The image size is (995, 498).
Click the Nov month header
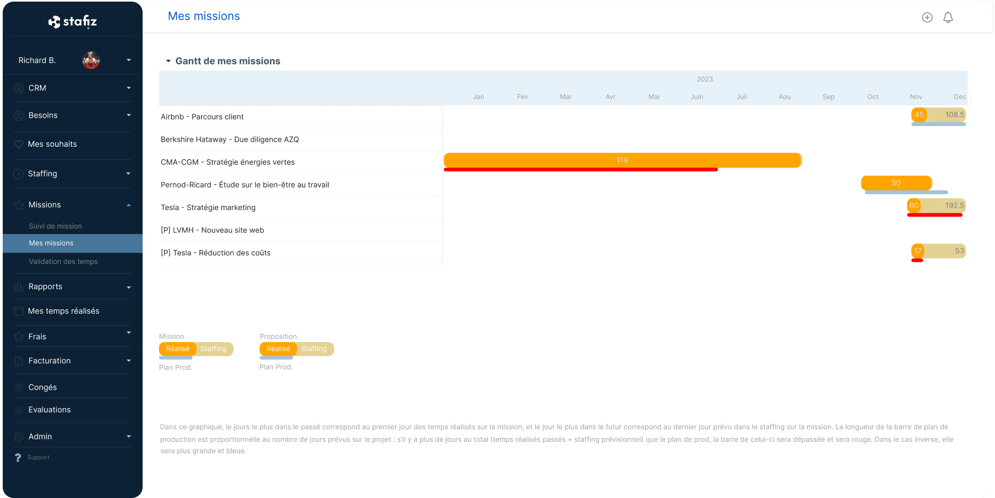point(916,97)
